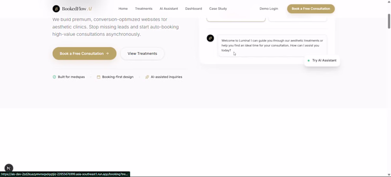Click the View Treatments button
Viewport: 391px width, 177px height.
[142, 54]
